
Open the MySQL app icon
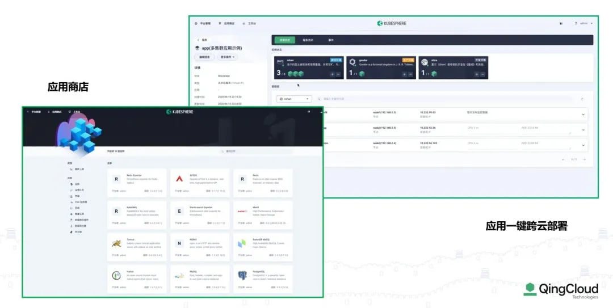pos(179,276)
